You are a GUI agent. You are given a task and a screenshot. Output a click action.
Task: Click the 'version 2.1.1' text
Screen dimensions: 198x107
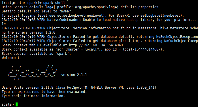(x=74, y=75)
